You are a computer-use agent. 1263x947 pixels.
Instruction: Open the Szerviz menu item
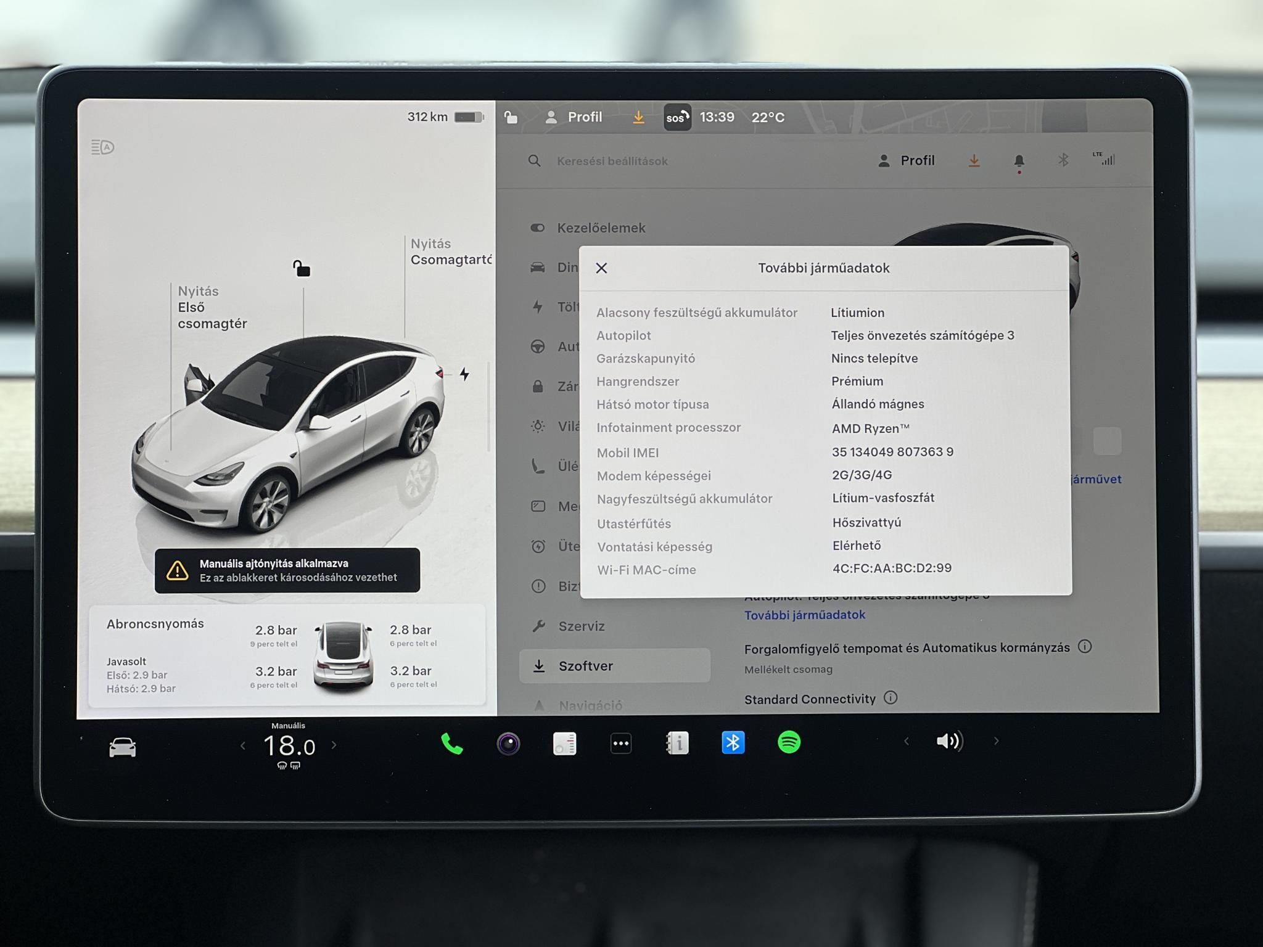pos(568,626)
